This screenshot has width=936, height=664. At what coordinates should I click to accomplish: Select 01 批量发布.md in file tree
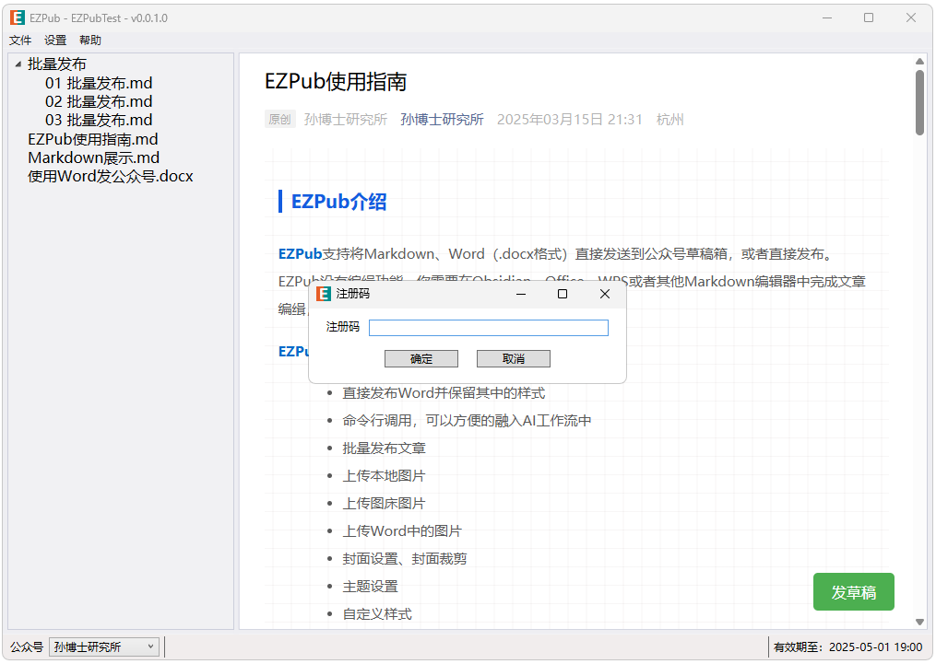[x=99, y=83]
